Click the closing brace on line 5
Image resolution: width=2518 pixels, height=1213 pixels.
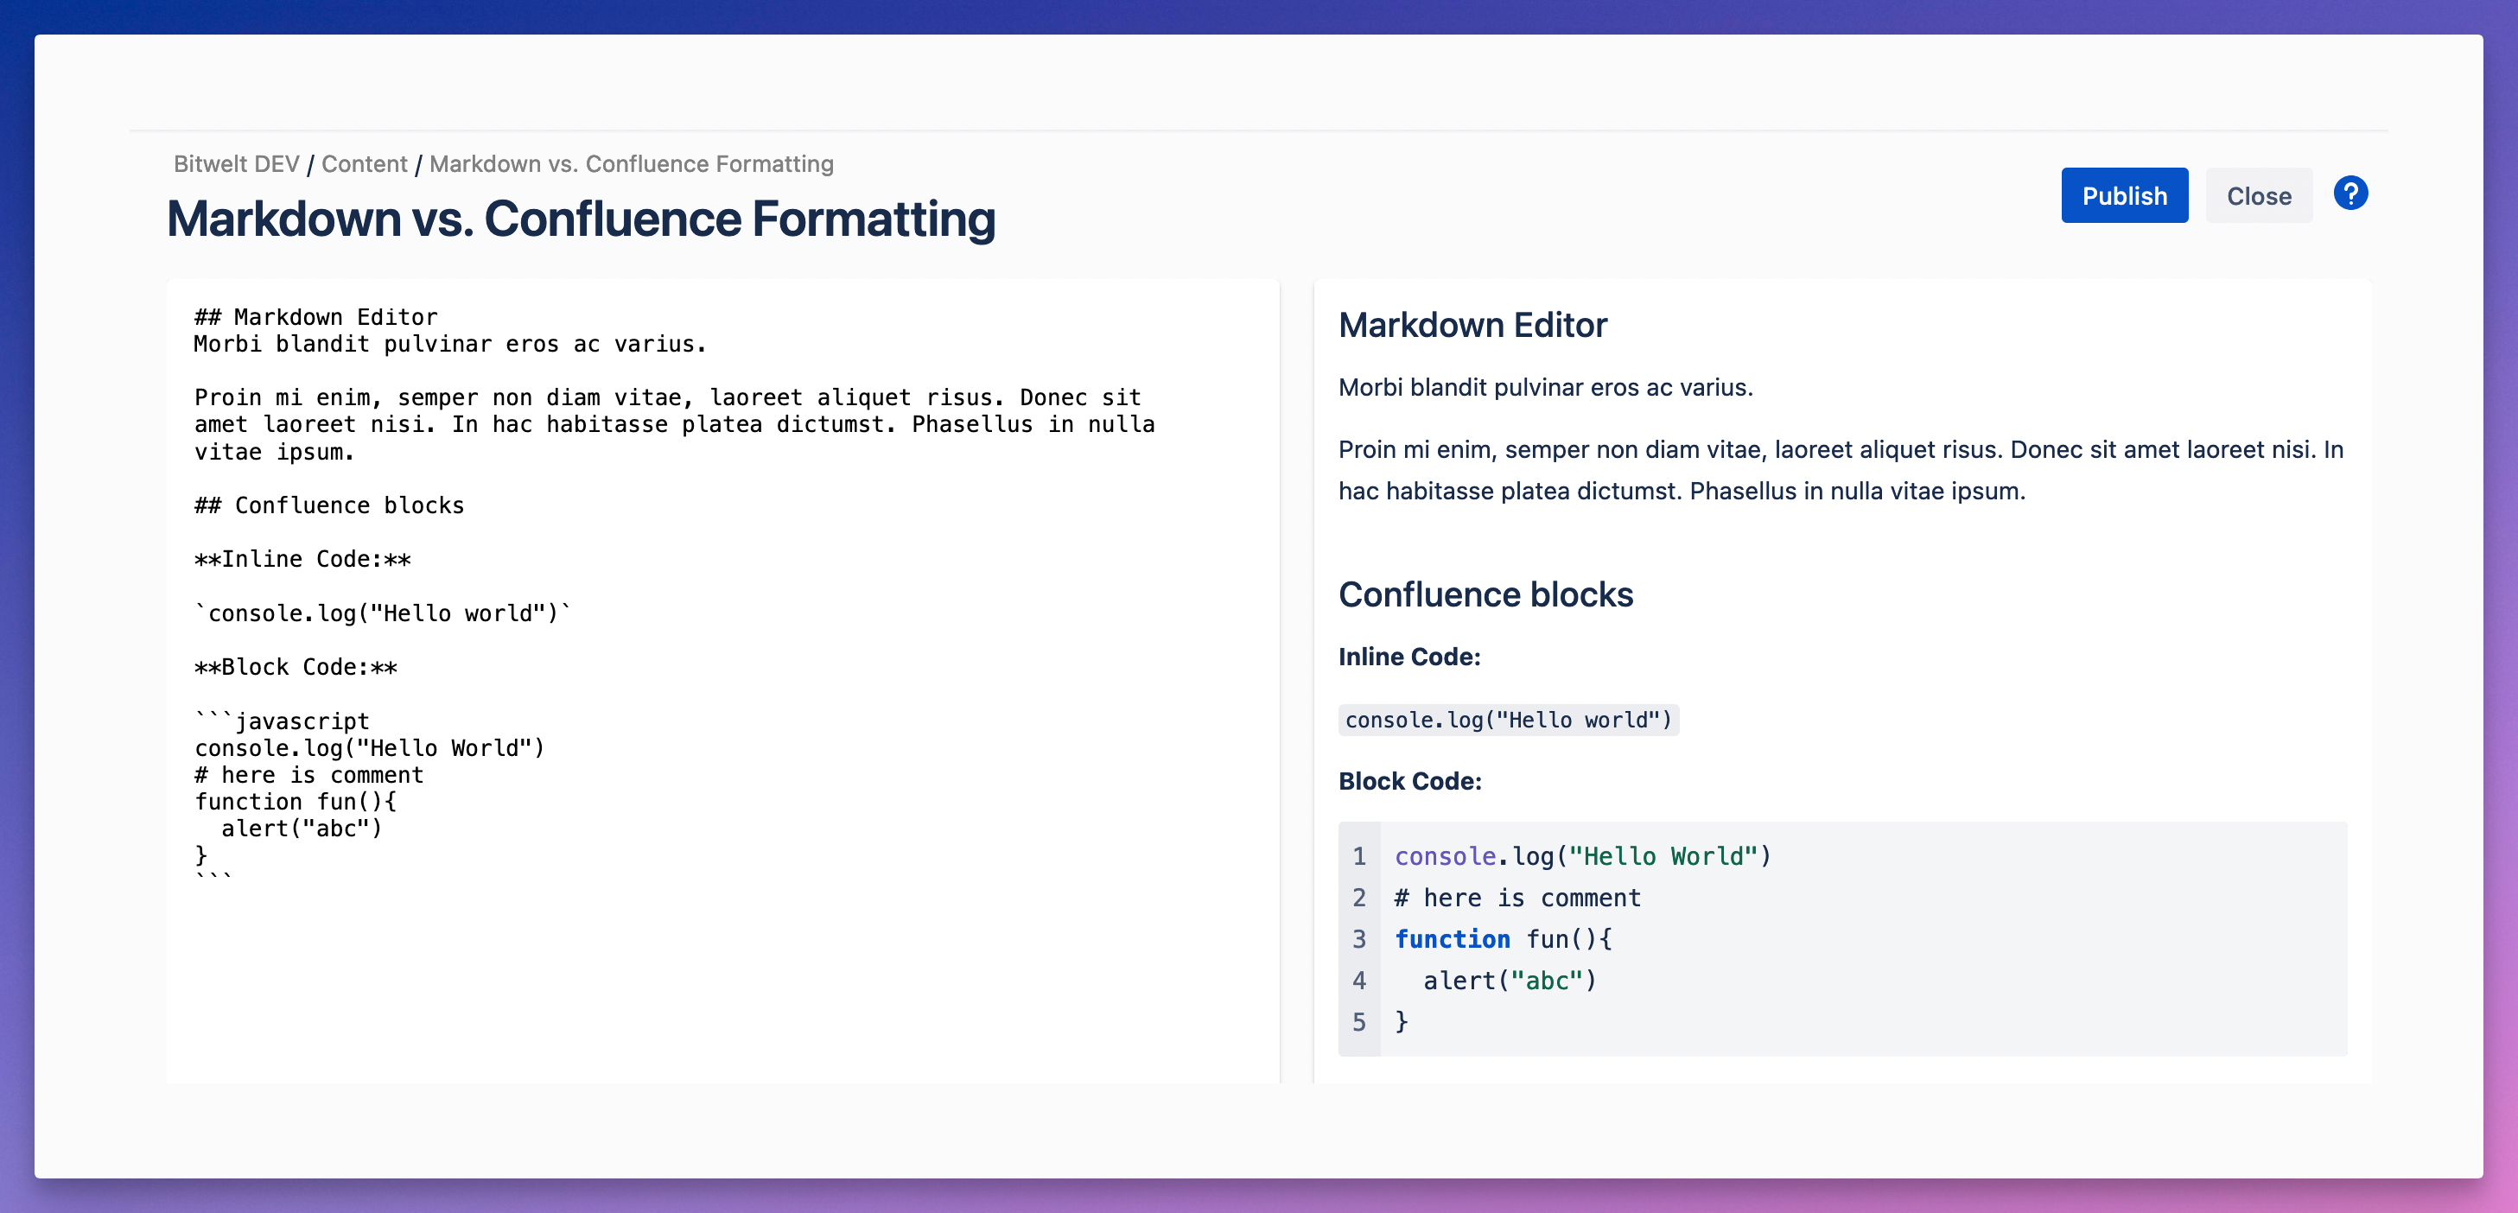(1402, 1021)
